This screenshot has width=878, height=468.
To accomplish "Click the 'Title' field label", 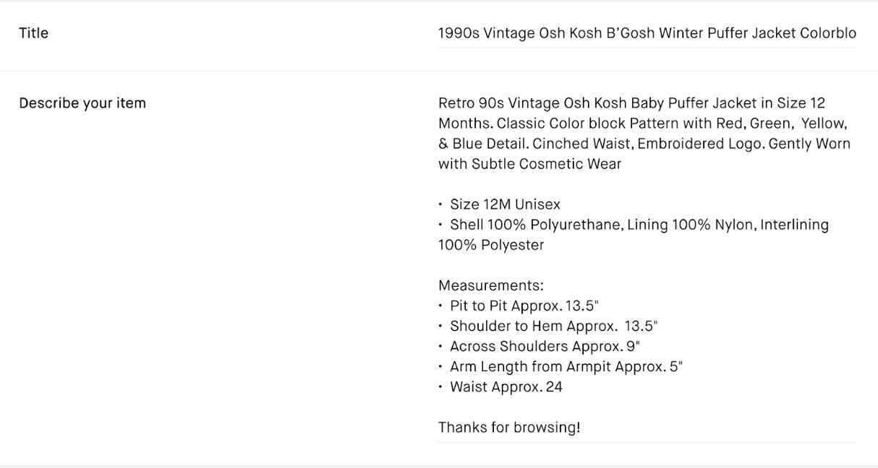I will [34, 32].
